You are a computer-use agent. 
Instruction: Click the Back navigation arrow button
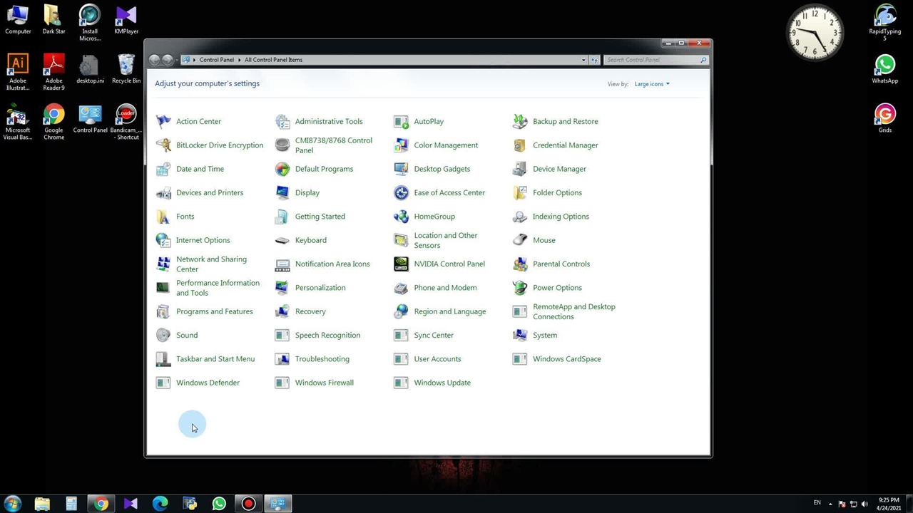click(155, 60)
